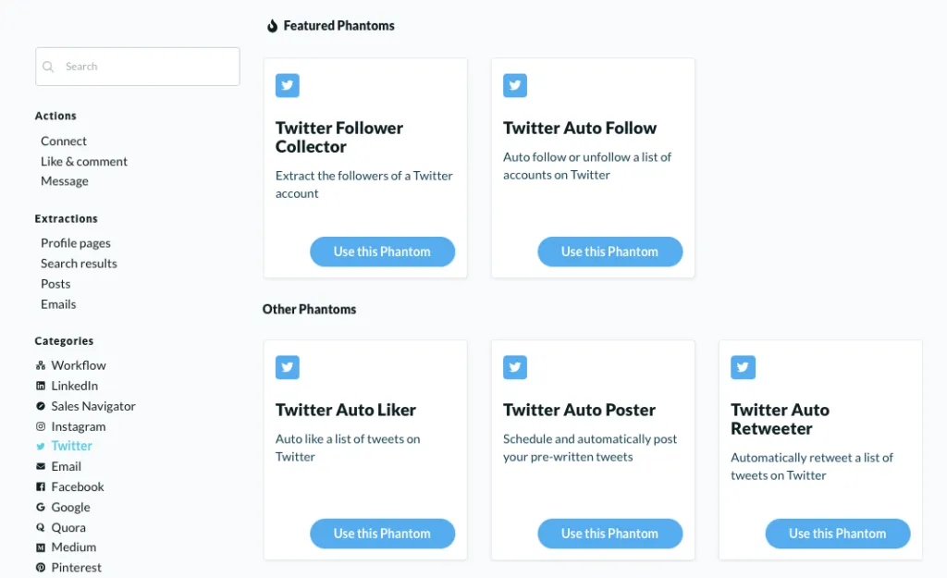Click the magnifier icon in the search box

click(49, 67)
